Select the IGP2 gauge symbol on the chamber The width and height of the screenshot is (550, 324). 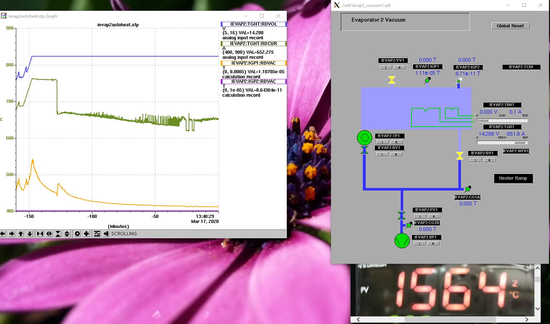pyautogui.click(x=459, y=81)
